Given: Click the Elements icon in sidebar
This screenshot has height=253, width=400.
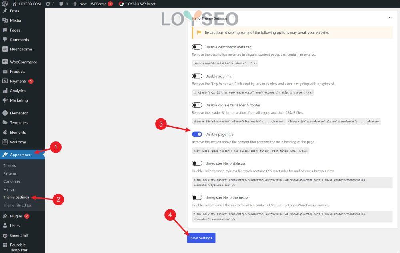Looking at the screenshot, I should click(x=5, y=132).
